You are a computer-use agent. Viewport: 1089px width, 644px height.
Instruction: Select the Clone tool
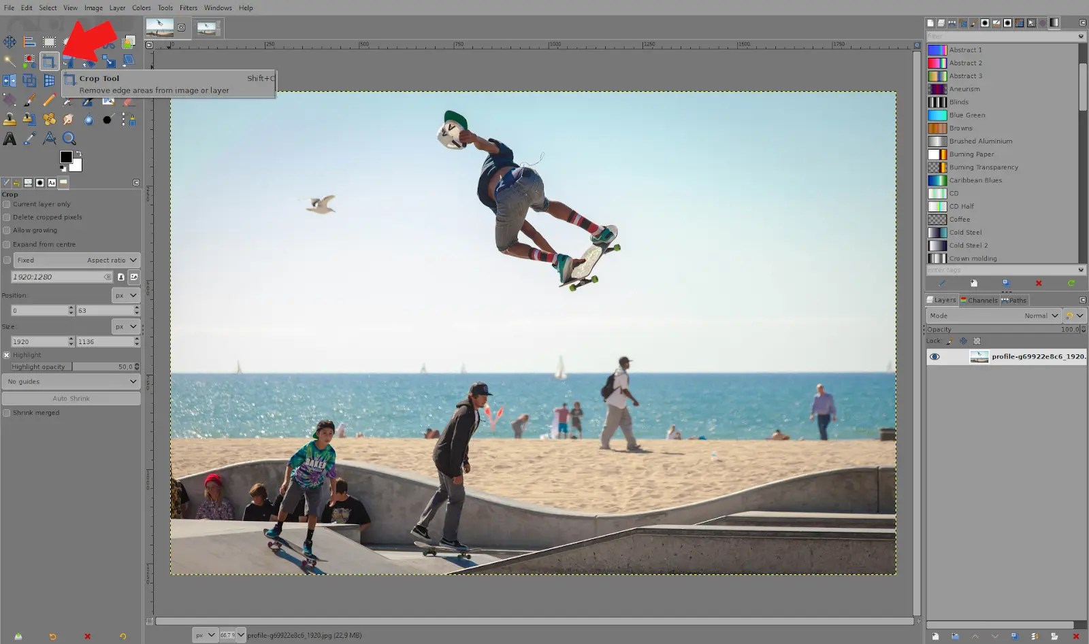(x=10, y=119)
